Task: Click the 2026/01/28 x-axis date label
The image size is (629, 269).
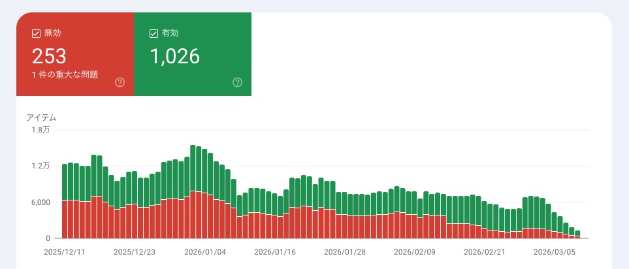Action: coord(344,251)
